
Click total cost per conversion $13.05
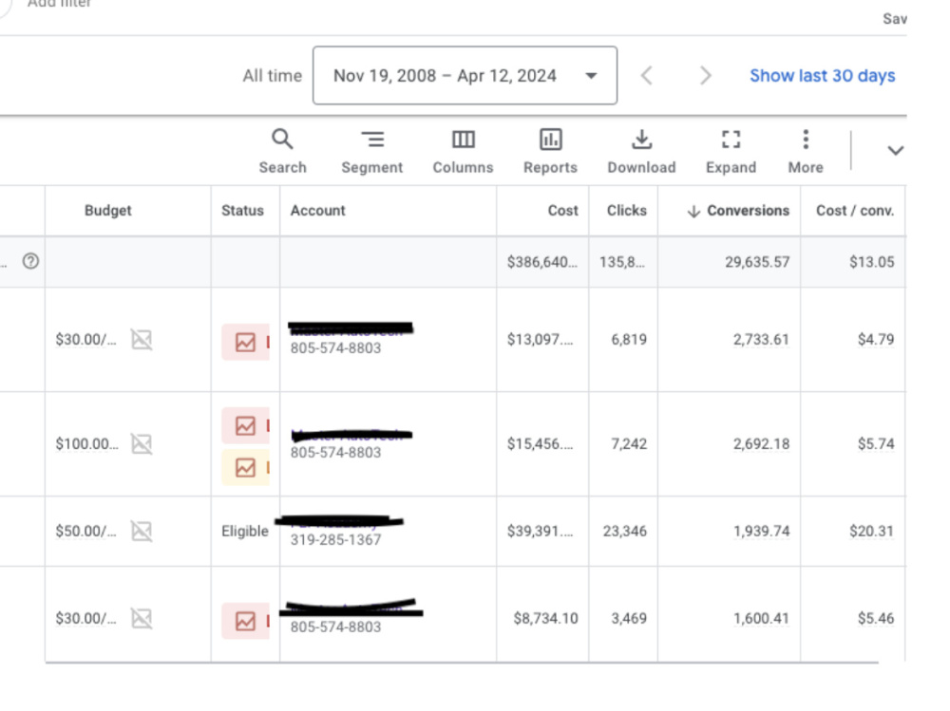point(871,262)
